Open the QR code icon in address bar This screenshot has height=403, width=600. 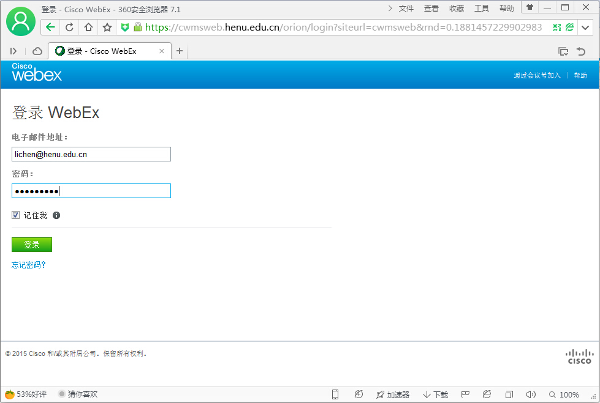[x=556, y=27]
